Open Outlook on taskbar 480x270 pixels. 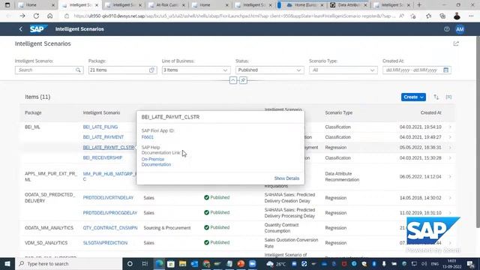[x=194, y=263]
